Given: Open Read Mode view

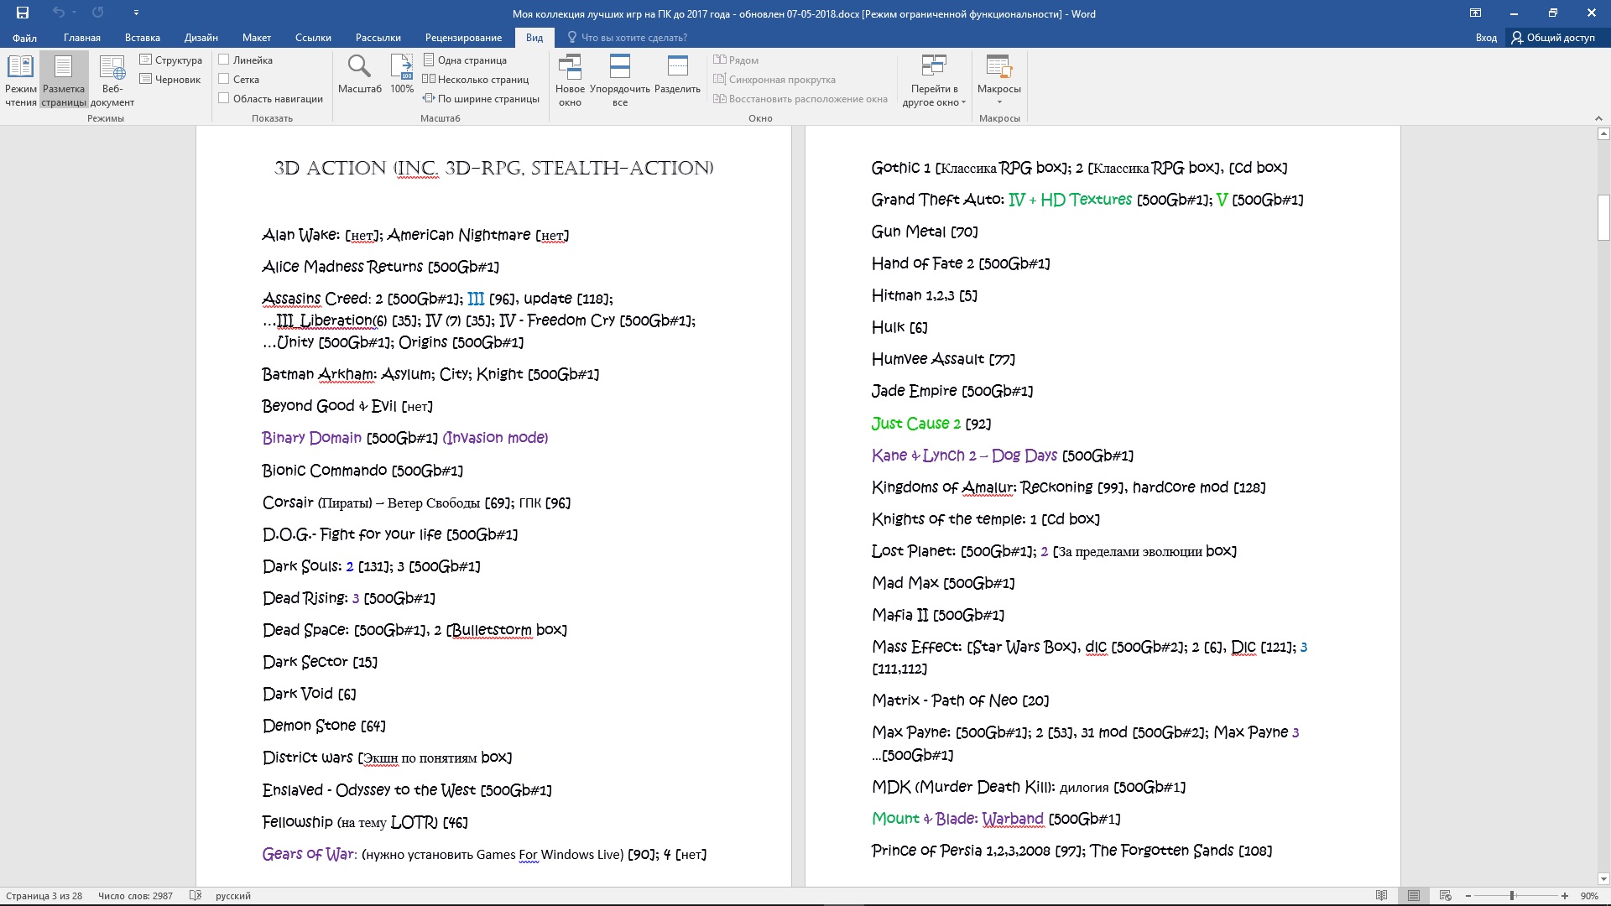Looking at the screenshot, I should pyautogui.click(x=21, y=81).
